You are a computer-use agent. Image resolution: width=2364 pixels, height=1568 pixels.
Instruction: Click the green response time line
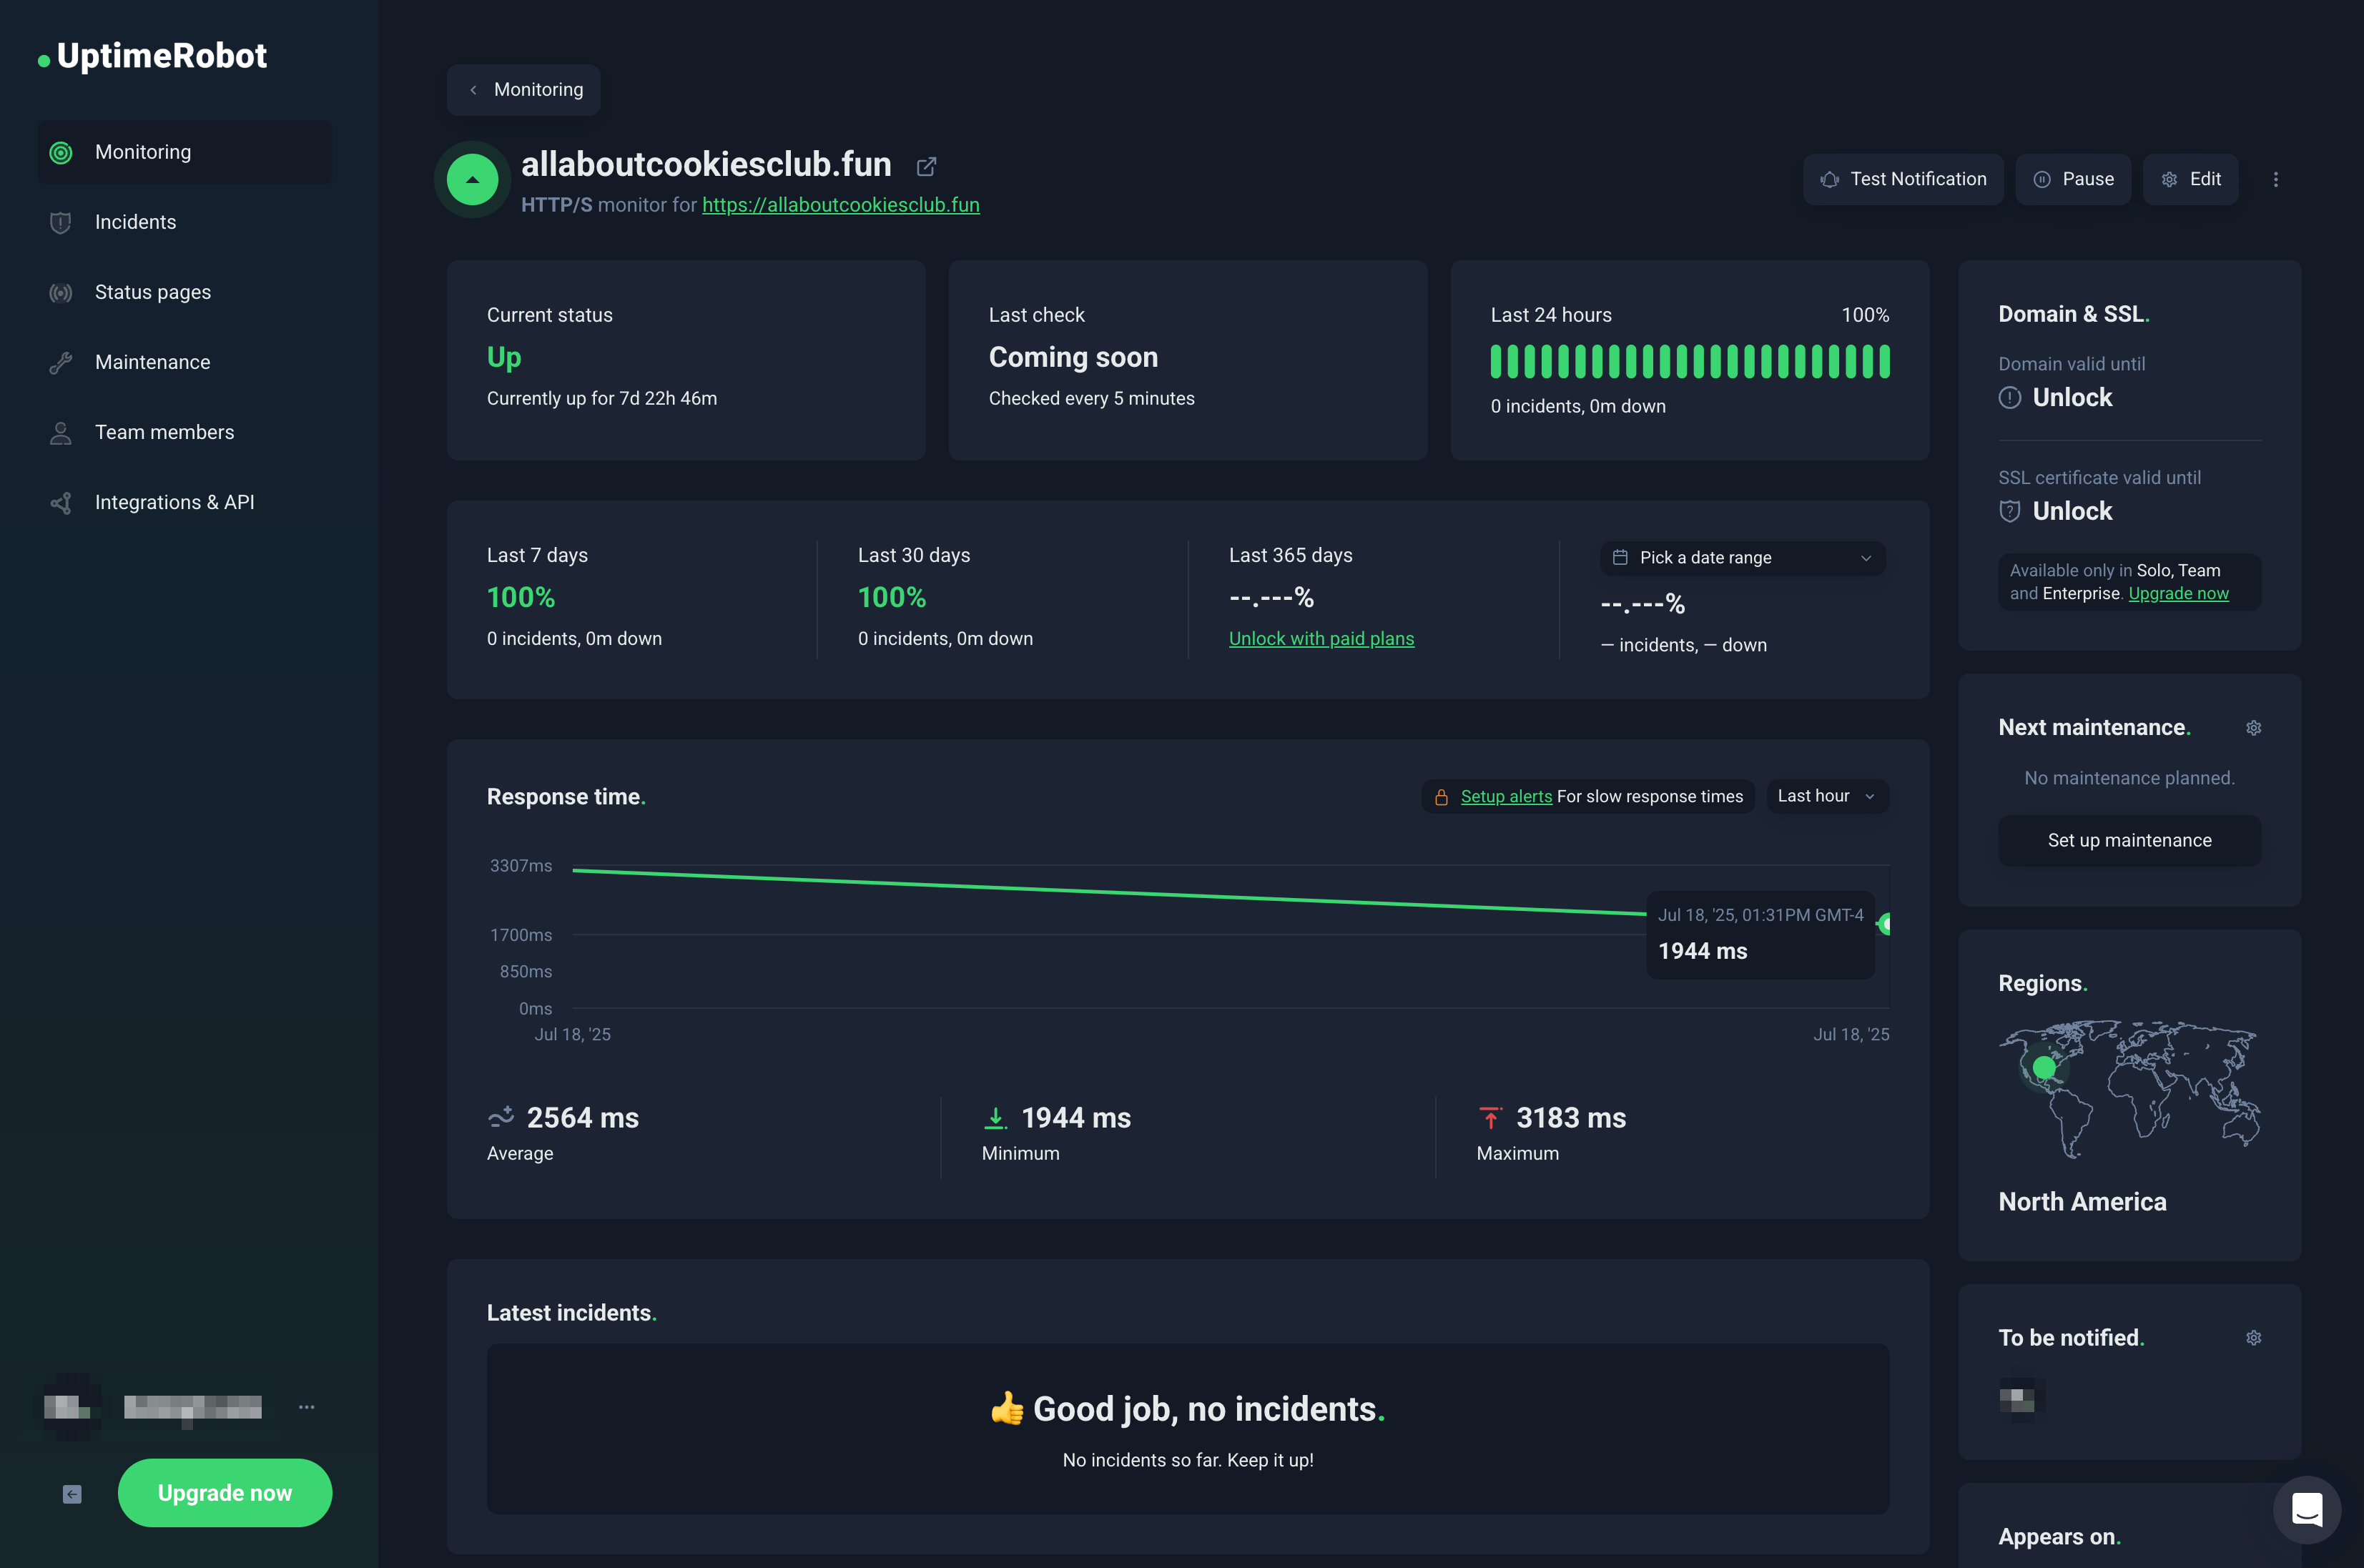point(1108,892)
